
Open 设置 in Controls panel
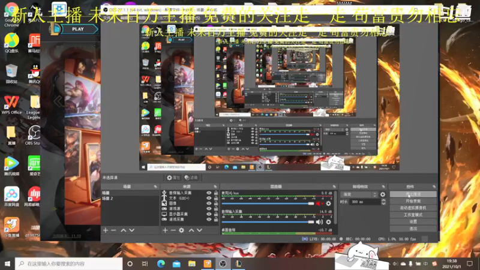(413, 221)
